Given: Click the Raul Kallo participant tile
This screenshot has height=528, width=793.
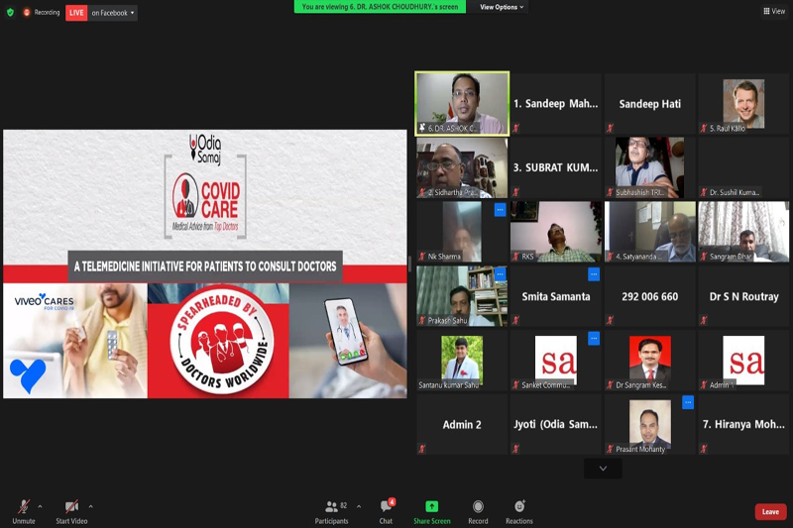Looking at the screenshot, I should 743,103.
